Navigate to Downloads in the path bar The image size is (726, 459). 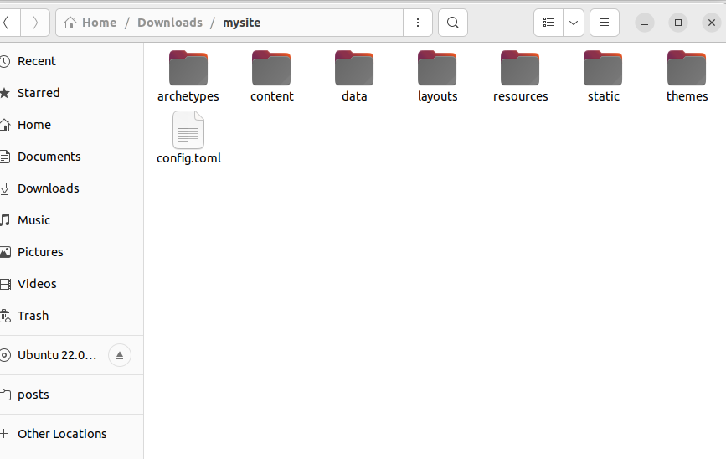[170, 23]
